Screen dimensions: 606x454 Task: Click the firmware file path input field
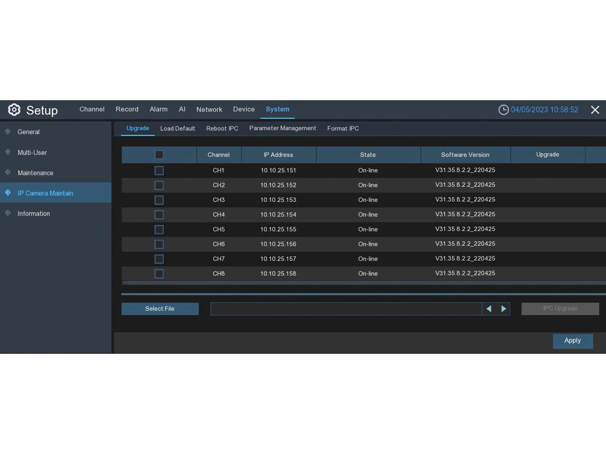[346, 309]
